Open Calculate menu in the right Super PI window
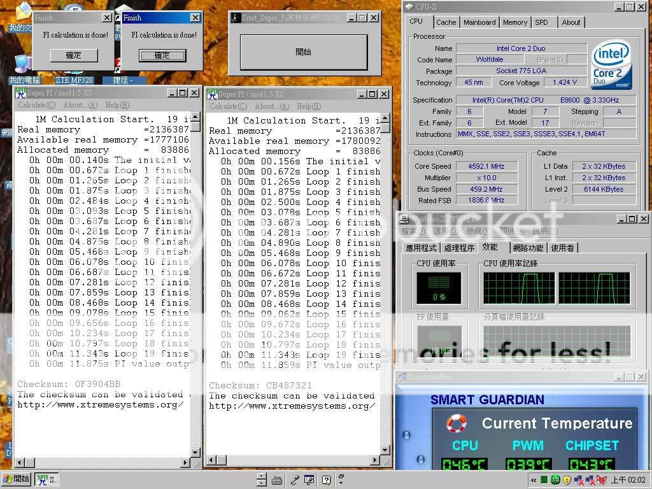 [x=228, y=106]
